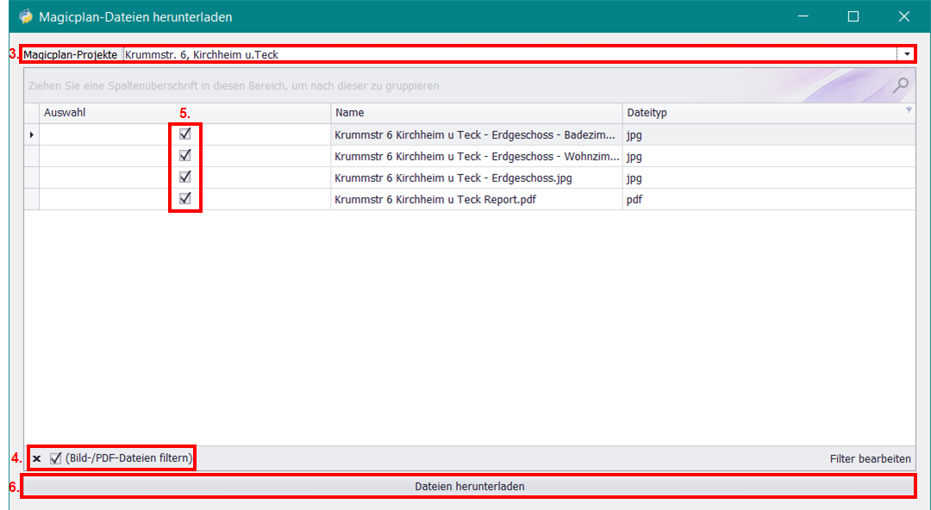Uncheck the Badezimmer jpg file checkbox
The image size is (931, 510).
(x=184, y=134)
